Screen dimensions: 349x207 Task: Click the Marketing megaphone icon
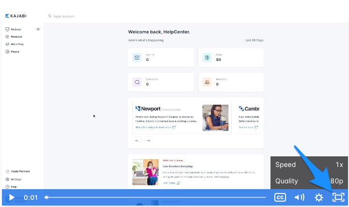pos(7,44)
